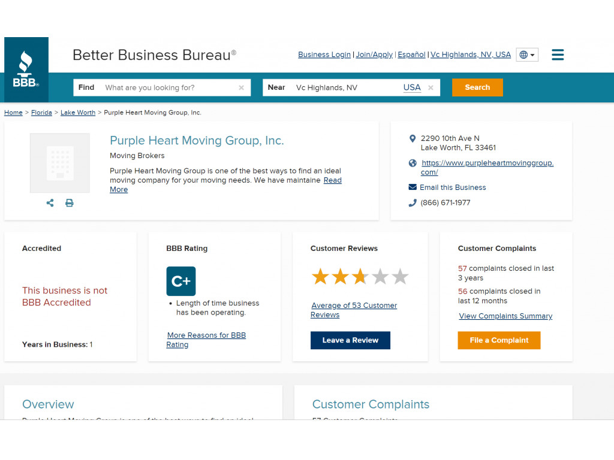This screenshot has height=460, width=614.
Task: Open the globe language dropdown
Action: 527,55
